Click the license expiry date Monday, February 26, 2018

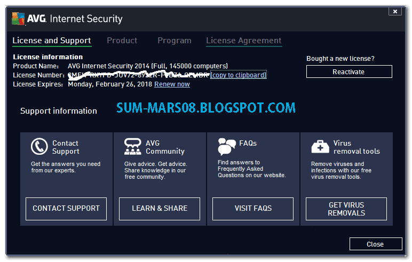pyautogui.click(x=110, y=84)
